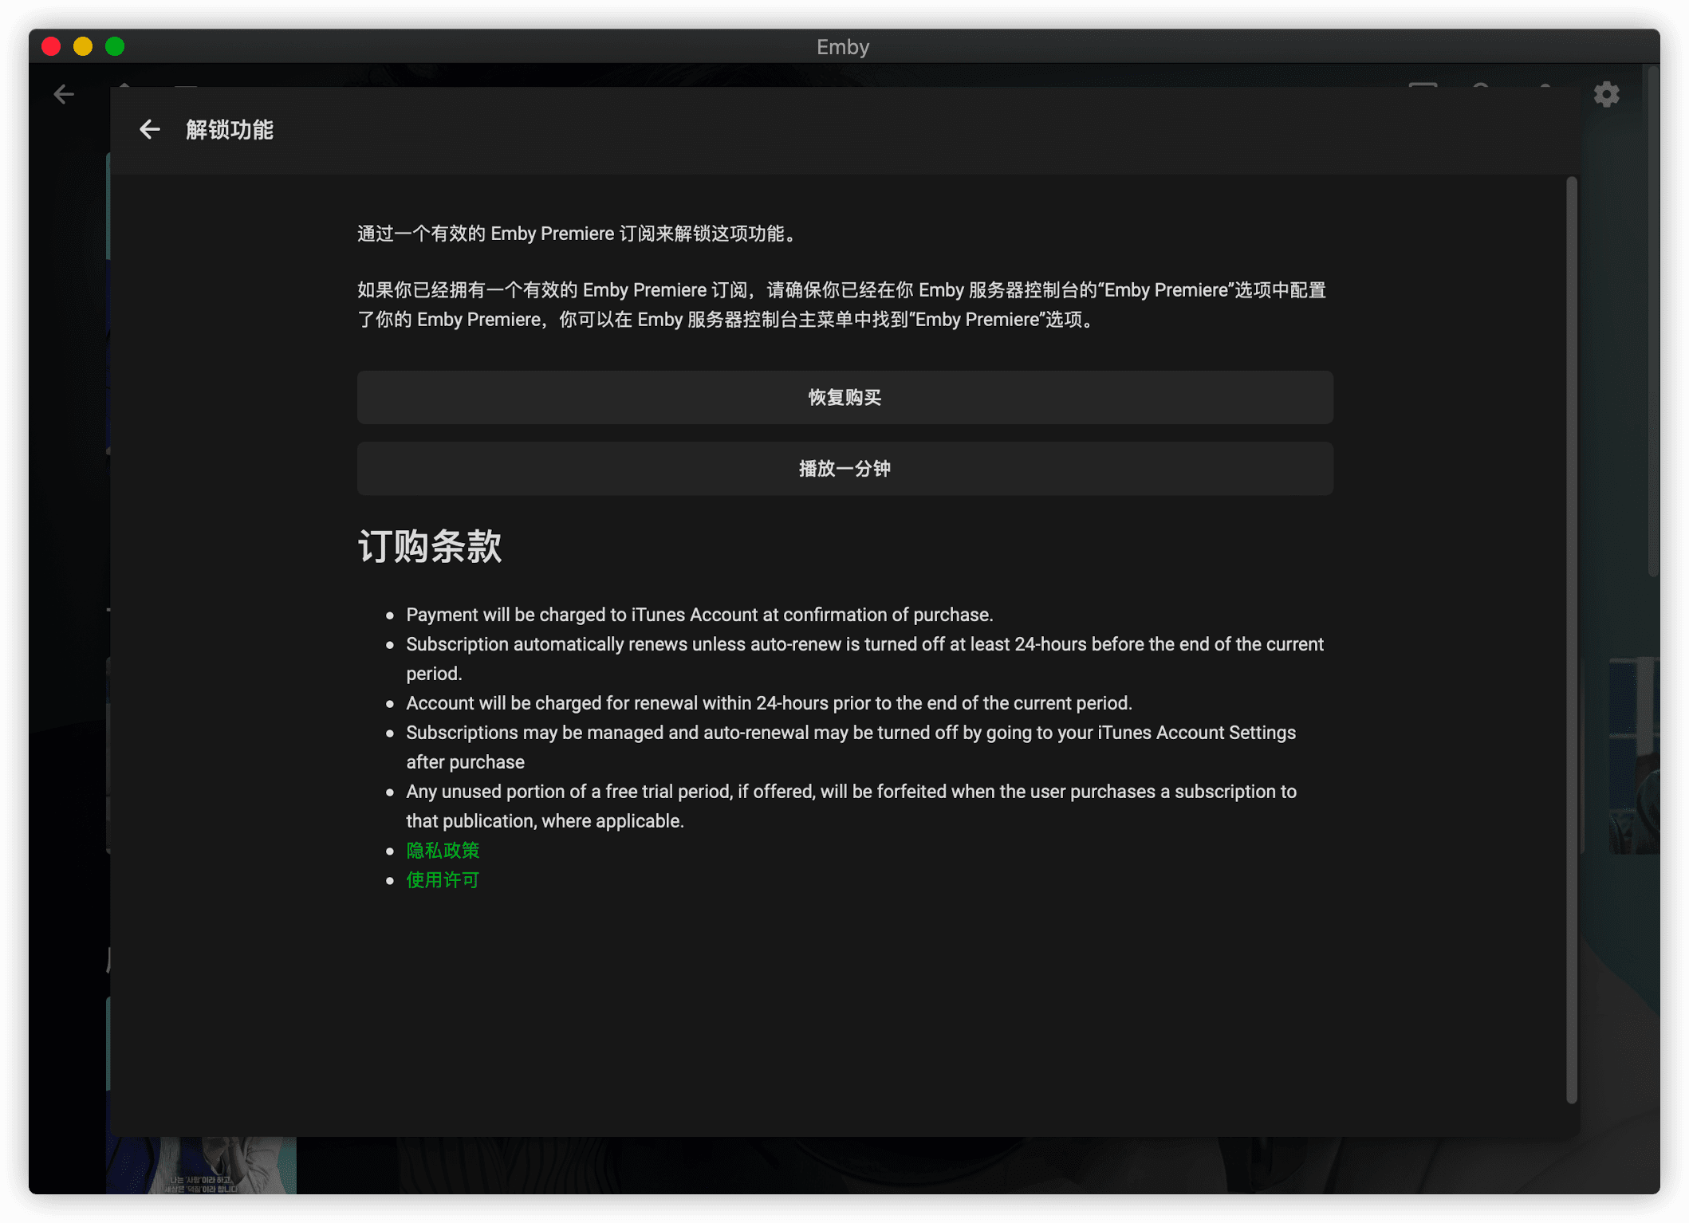Close the Emby window
The image size is (1689, 1223).
pyautogui.click(x=50, y=46)
